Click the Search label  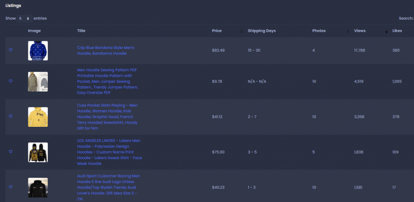pos(406,19)
